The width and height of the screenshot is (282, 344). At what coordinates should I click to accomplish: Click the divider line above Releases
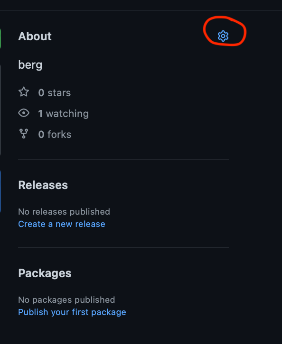123,159
